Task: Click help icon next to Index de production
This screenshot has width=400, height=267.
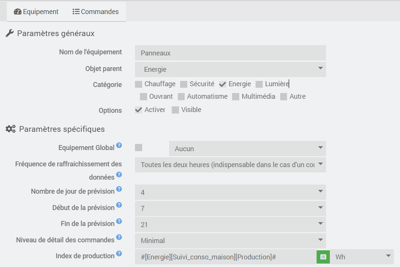Action: pos(119,253)
